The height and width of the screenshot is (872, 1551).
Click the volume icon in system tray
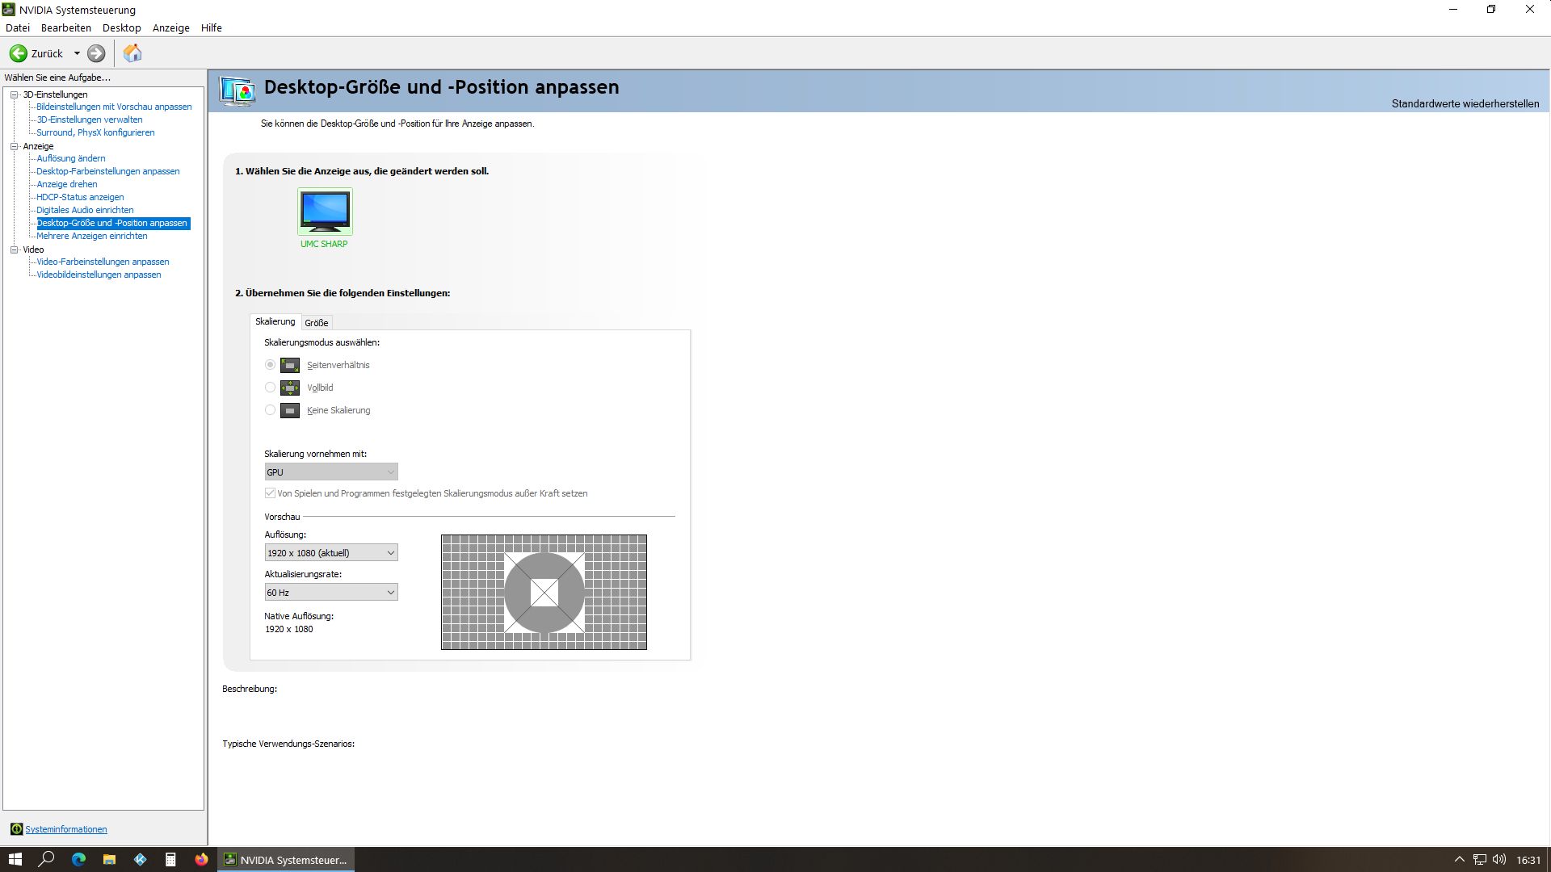pos(1499,860)
